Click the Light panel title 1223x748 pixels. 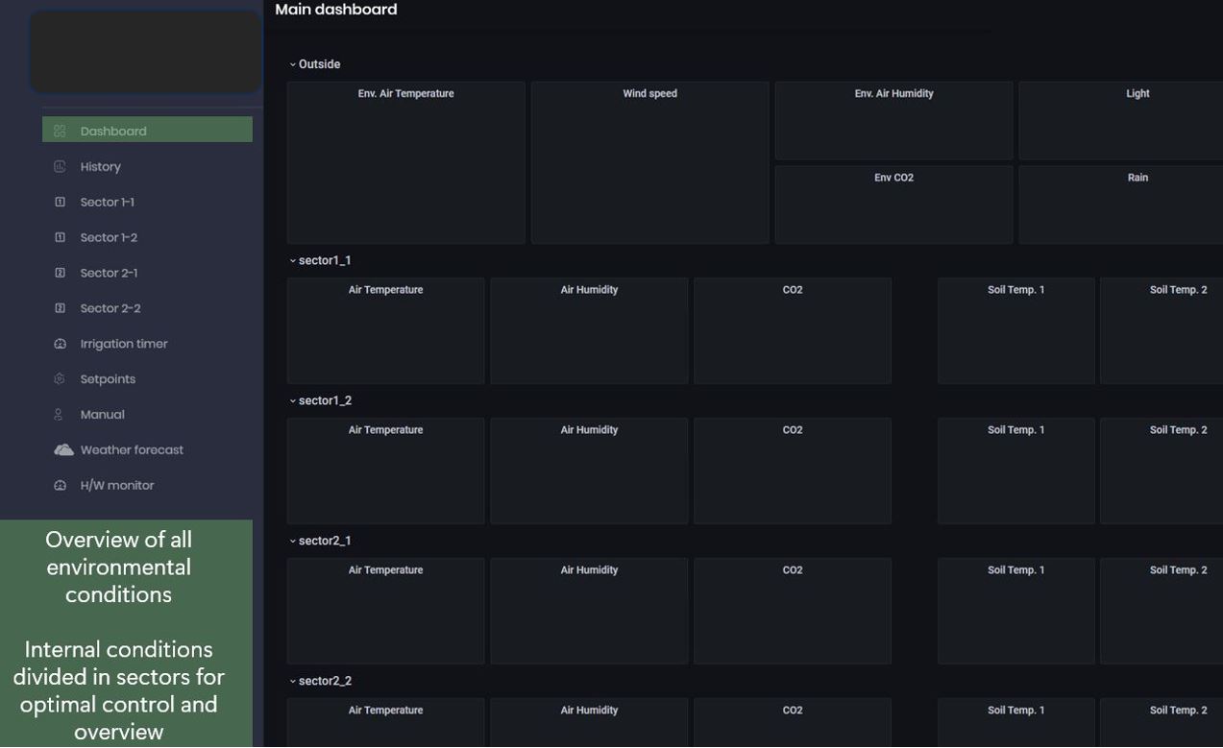pyautogui.click(x=1137, y=93)
